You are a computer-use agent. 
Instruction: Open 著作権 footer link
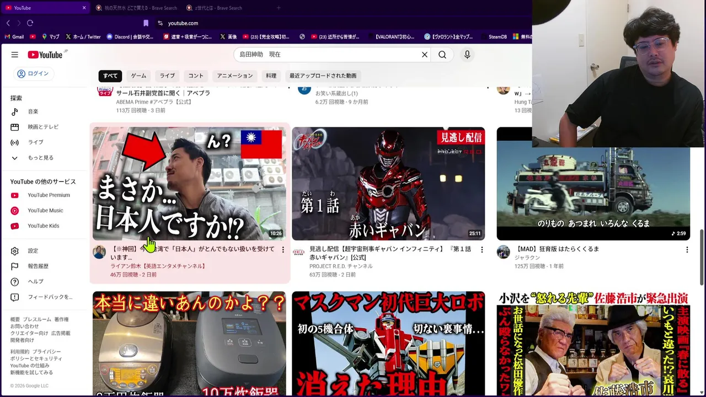(x=61, y=320)
